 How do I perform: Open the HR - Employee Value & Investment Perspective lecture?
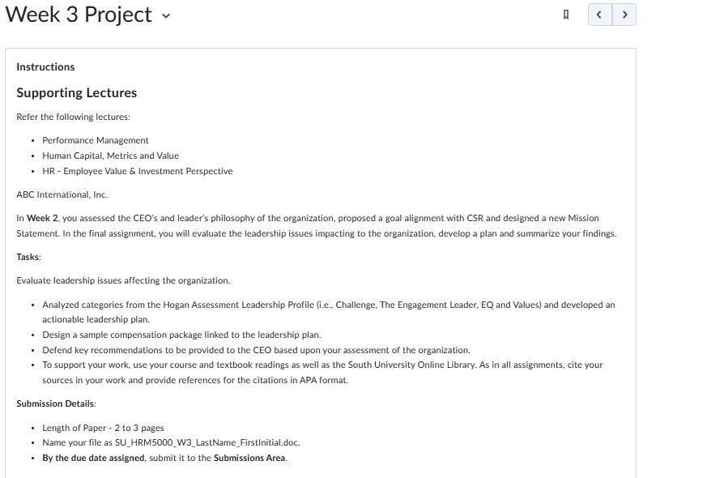click(x=136, y=171)
